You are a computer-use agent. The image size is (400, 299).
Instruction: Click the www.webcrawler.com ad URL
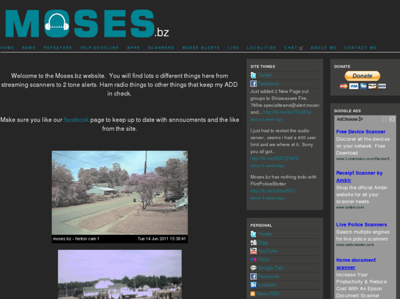click(x=355, y=245)
